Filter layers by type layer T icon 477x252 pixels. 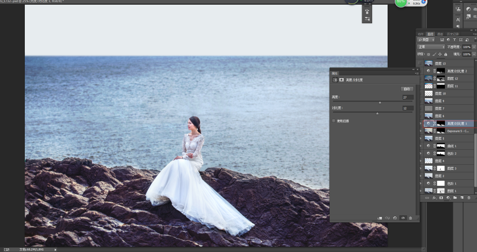tap(454, 40)
